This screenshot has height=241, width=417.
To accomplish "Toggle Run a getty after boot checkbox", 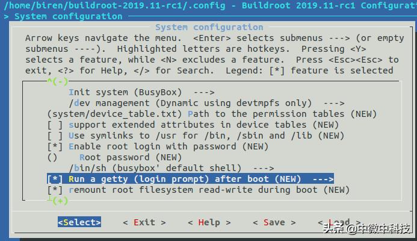I will coord(55,179).
